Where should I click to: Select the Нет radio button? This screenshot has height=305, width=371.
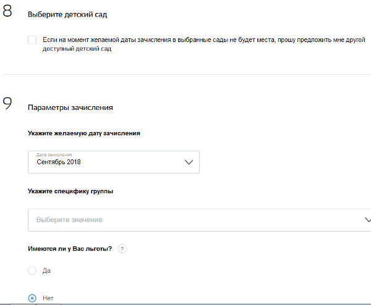(32, 298)
